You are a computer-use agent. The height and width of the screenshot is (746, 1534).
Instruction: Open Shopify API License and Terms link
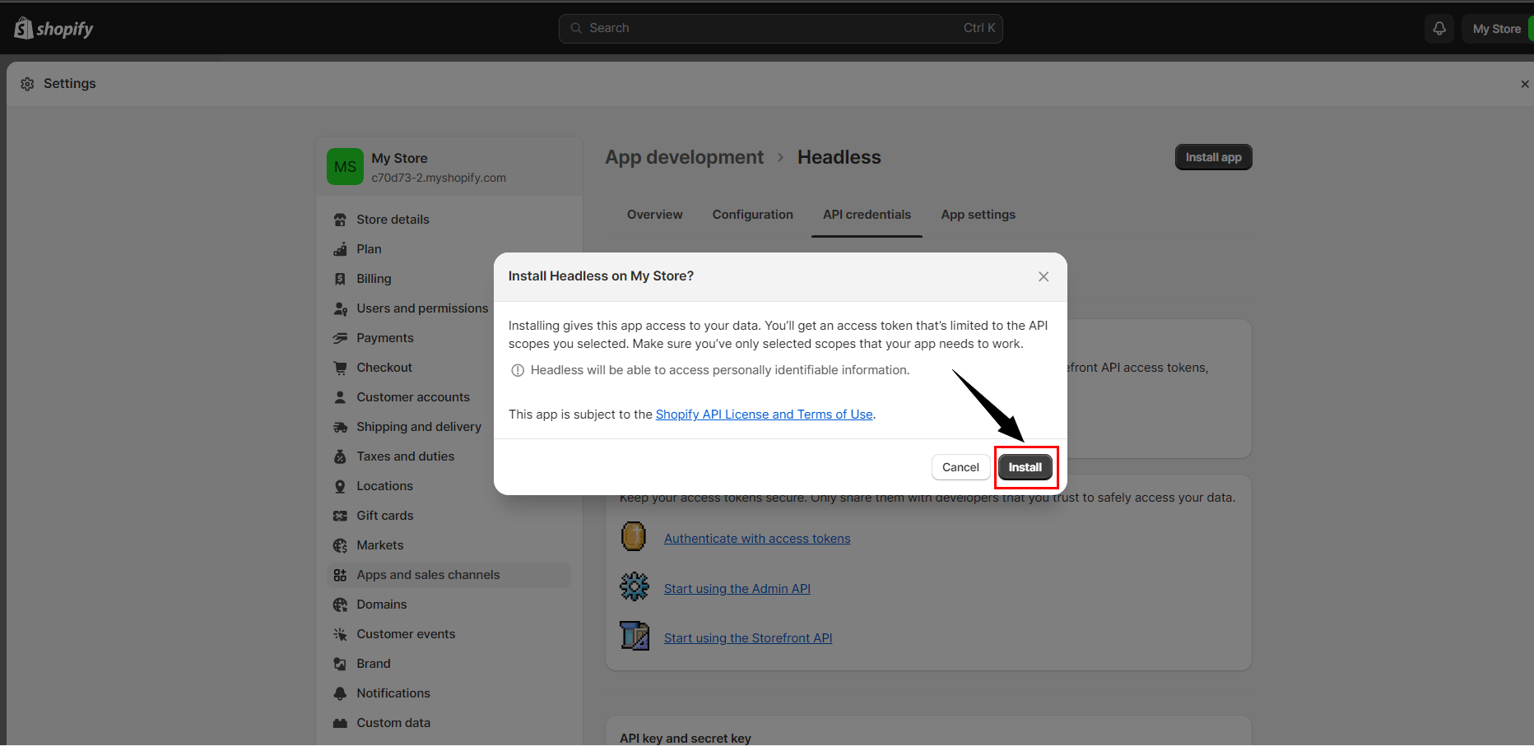click(764, 415)
